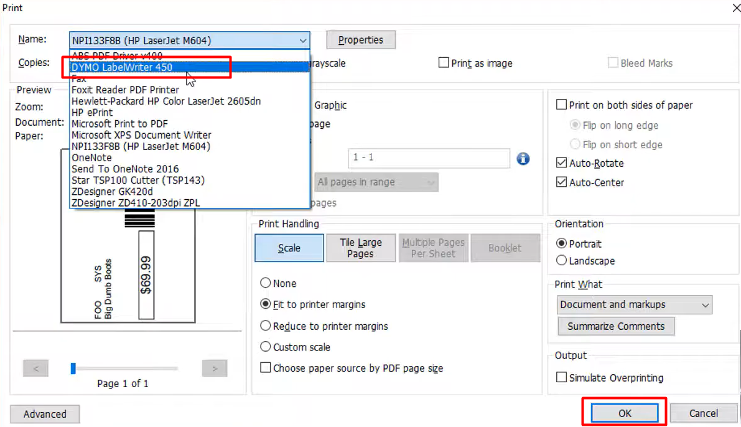This screenshot has height=427, width=741.
Task: Choose ZDesigner GK420d printer
Action: click(x=190, y=192)
